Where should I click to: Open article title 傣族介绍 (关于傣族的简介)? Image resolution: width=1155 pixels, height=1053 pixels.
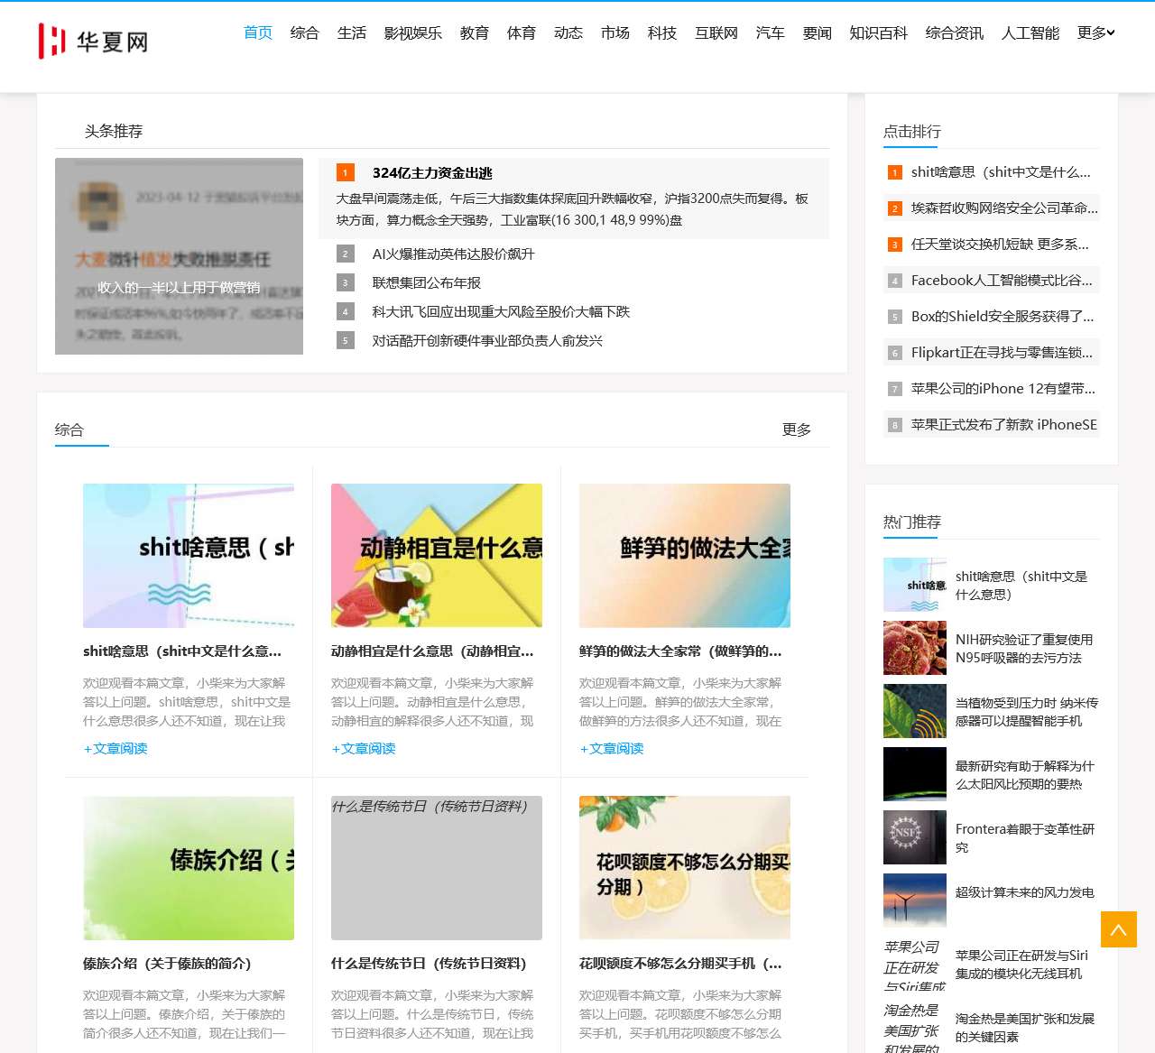167,963
